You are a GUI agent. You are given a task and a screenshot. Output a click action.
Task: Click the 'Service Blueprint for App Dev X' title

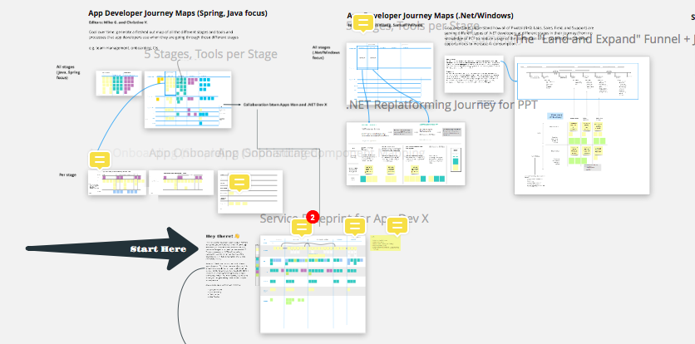(x=344, y=219)
